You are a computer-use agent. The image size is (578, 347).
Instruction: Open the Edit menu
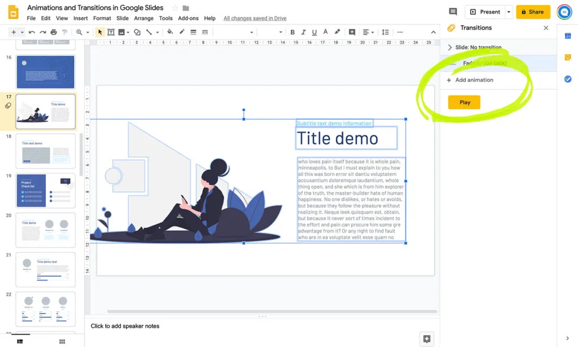(x=46, y=18)
